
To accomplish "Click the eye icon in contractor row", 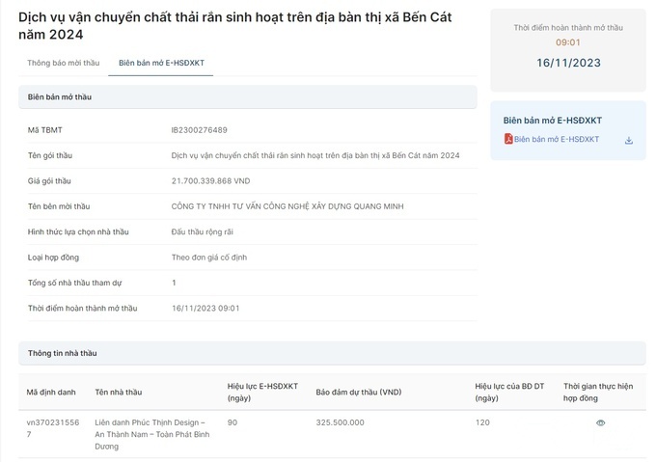I will click(x=600, y=422).
